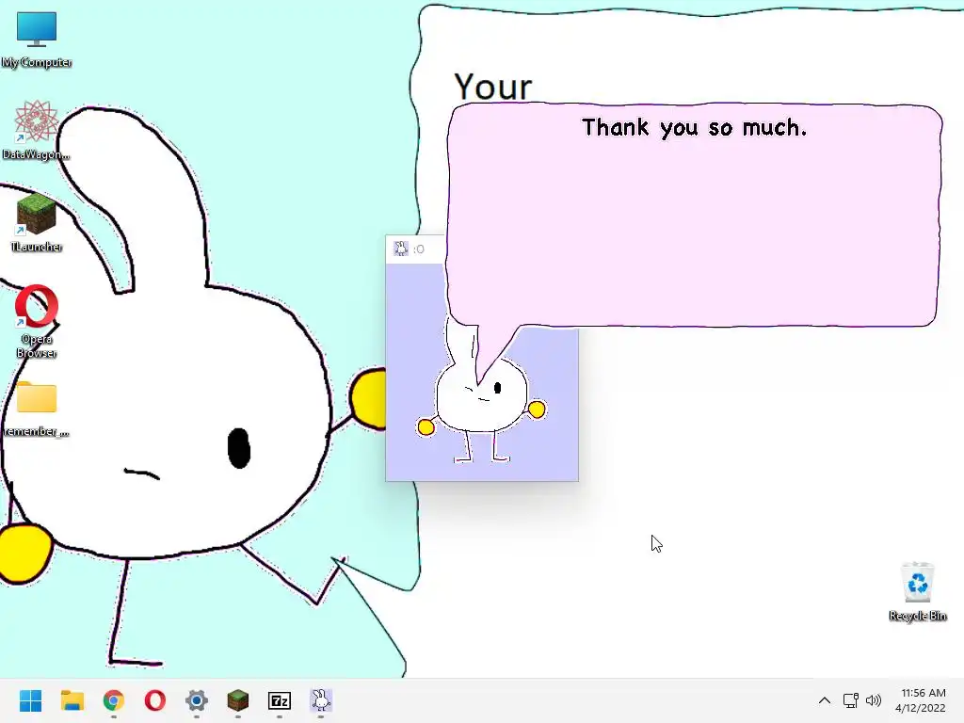Open the Minecraft block taskbar icon

tap(238, 700)
